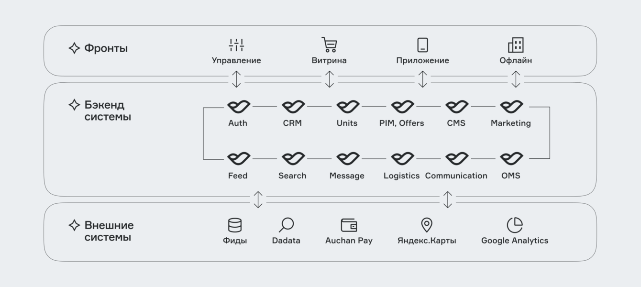The height and width of the screenshot is (287, 641).
Task: Click the Фронты section heading
Action: pyautogui.click(x=106, y=48)
